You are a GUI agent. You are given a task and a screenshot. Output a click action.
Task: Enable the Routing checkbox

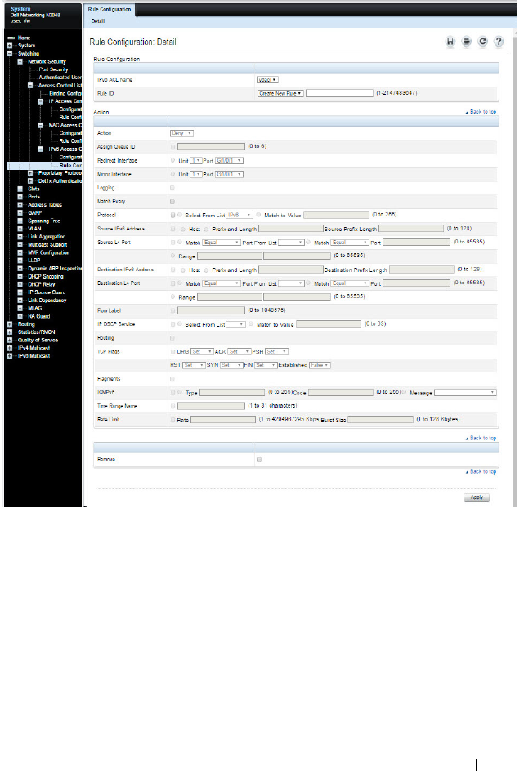point(172,338)
